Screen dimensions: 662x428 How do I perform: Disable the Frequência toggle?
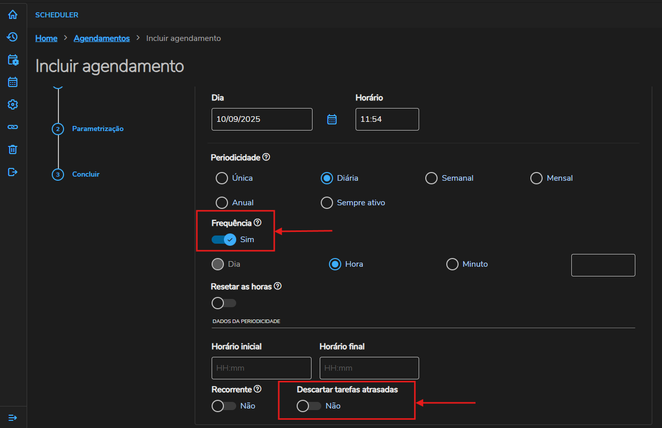click(224, 240)
